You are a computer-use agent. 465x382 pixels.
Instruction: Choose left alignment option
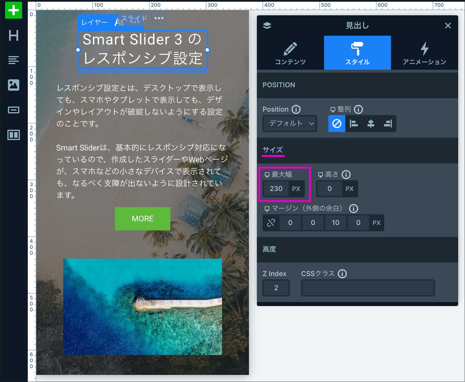point(354,124)
